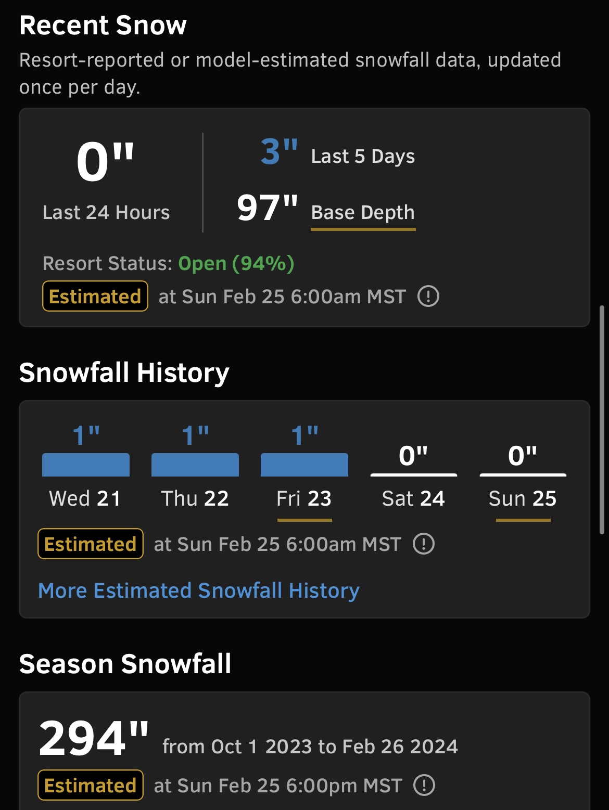The height and width of the screenshot is (810, 609).
Task: Tap the 3" Last 5 Days value
Action: point(280,152)
